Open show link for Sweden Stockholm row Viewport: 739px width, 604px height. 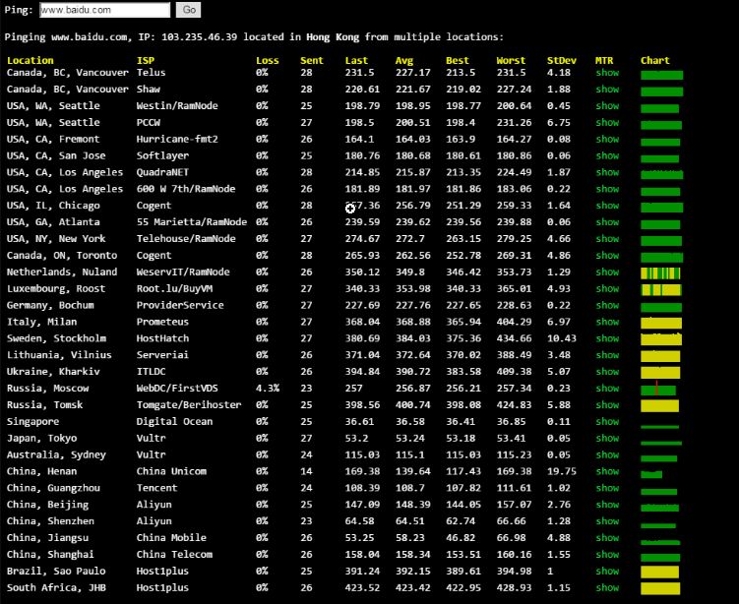tap(607, 338)
